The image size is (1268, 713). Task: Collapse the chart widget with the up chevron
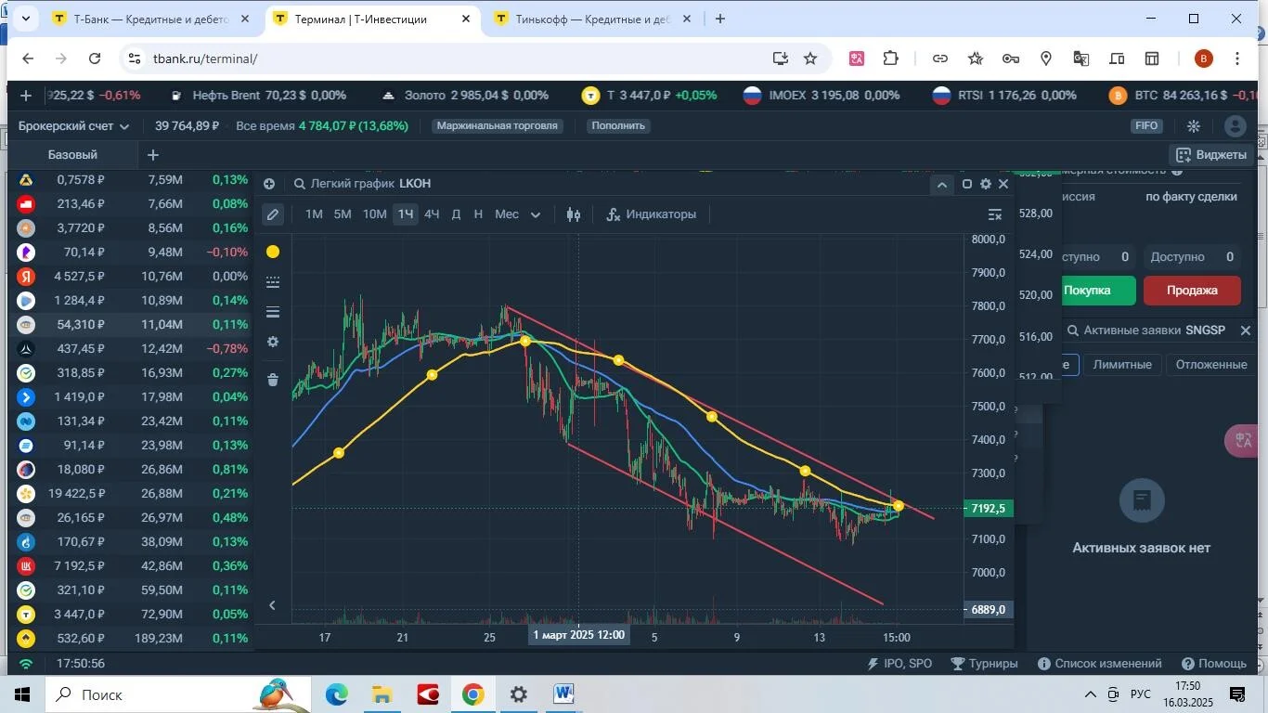tap(941, 185)
